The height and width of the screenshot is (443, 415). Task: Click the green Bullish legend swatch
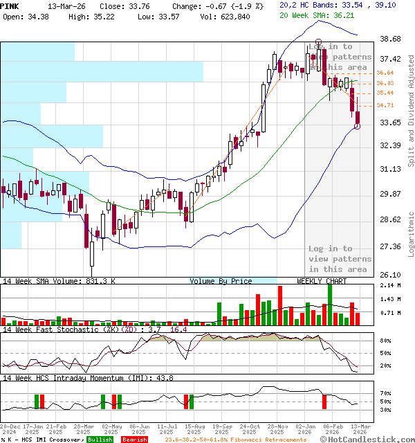coord(100,439)
